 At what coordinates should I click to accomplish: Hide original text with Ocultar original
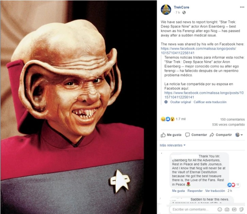tap(181, 102)
